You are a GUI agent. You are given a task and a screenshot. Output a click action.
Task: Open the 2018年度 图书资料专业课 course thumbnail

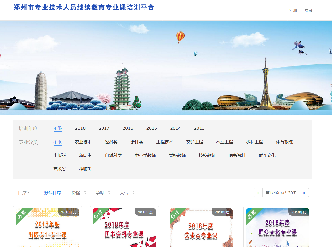point(124,228)
